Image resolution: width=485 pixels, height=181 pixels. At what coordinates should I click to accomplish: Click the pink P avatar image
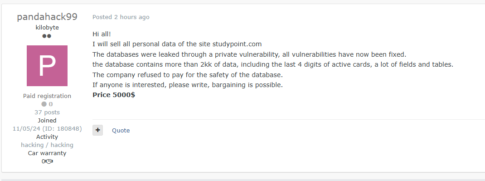tap(47, 66)
